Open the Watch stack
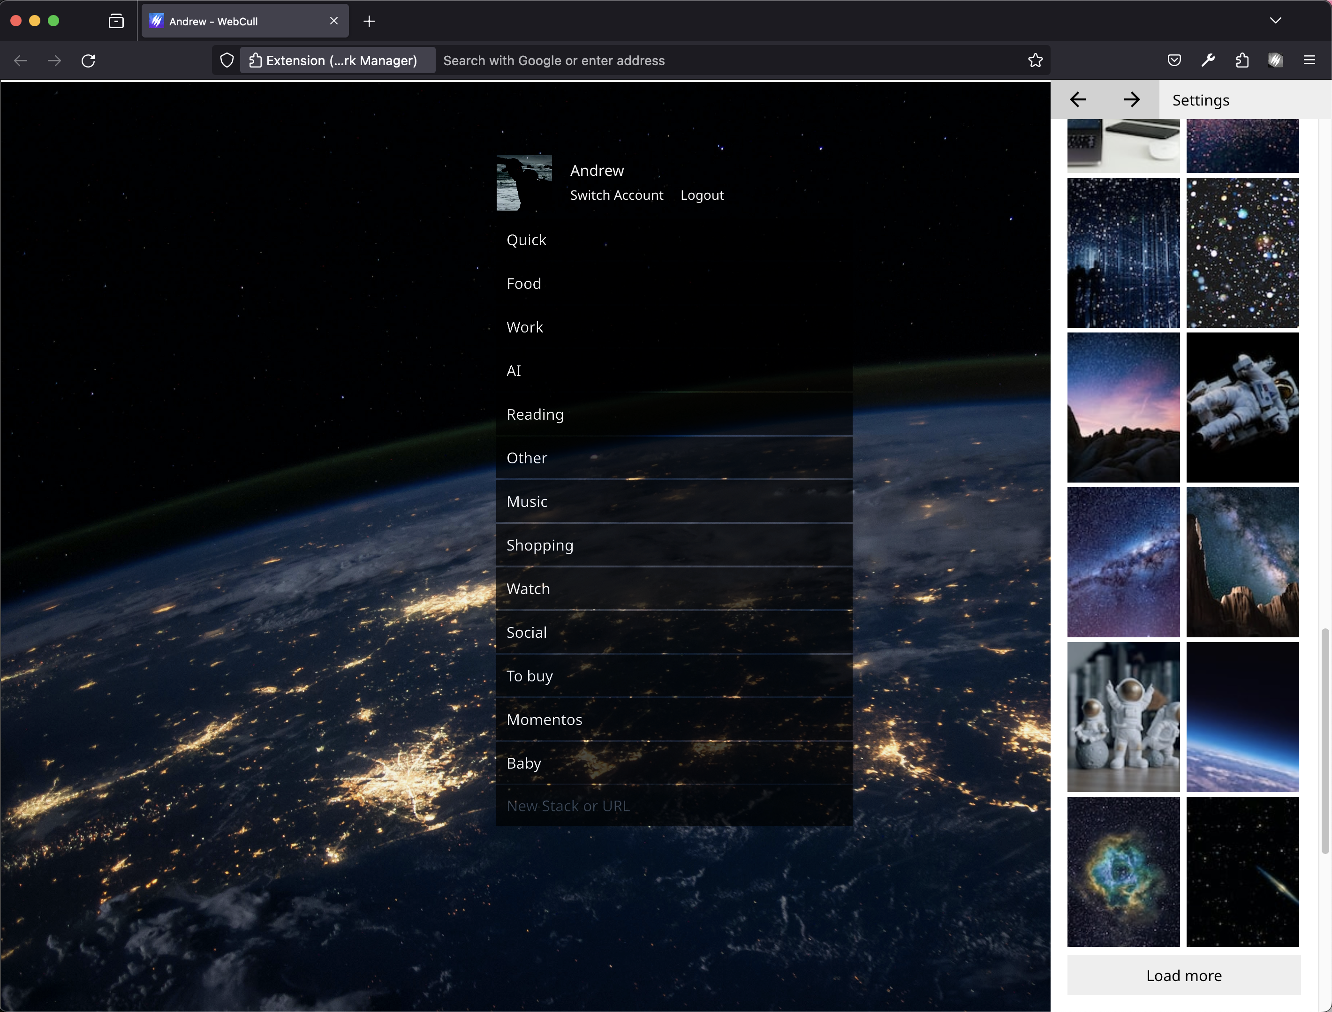 tap(674, 589)
